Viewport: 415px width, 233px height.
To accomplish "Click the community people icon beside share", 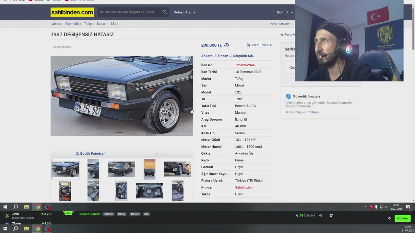I will (331, 216).
